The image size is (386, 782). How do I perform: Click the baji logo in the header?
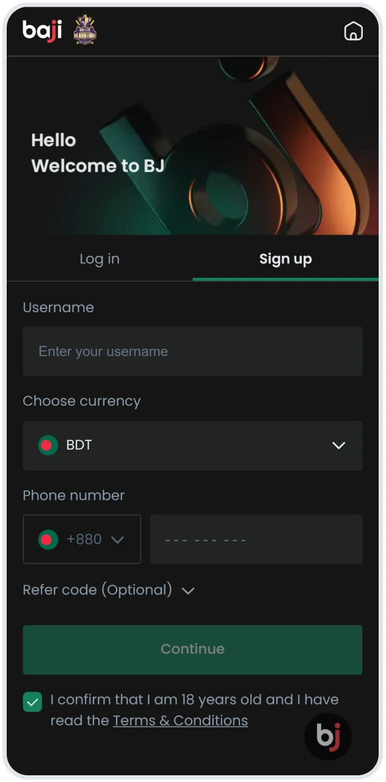(x=41, y=31)
